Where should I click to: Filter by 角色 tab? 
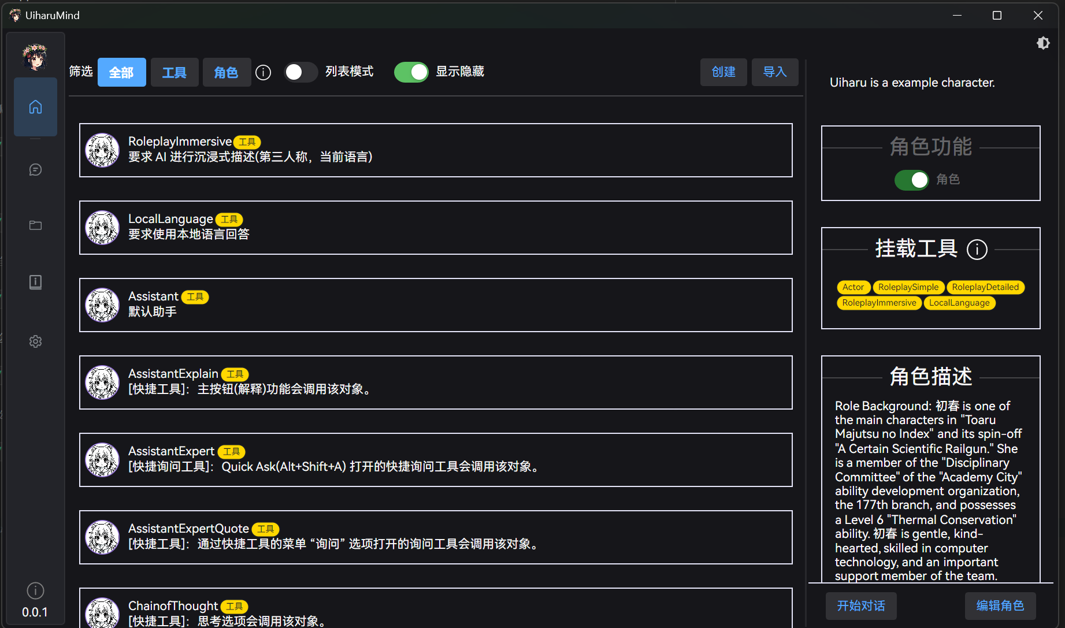226,72
